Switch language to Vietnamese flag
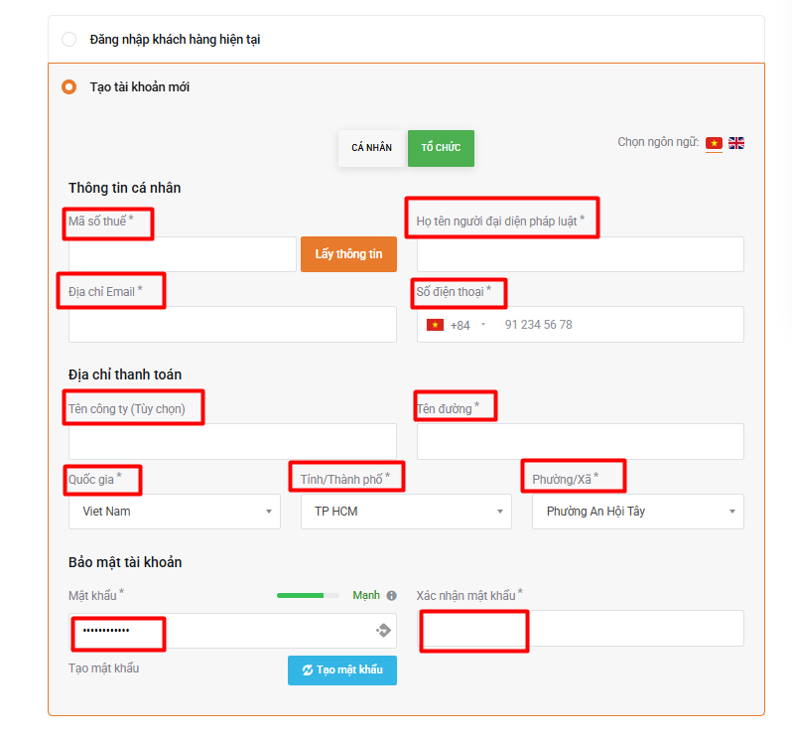This screenshot has height=741, width=792. [x=714, y=143]
